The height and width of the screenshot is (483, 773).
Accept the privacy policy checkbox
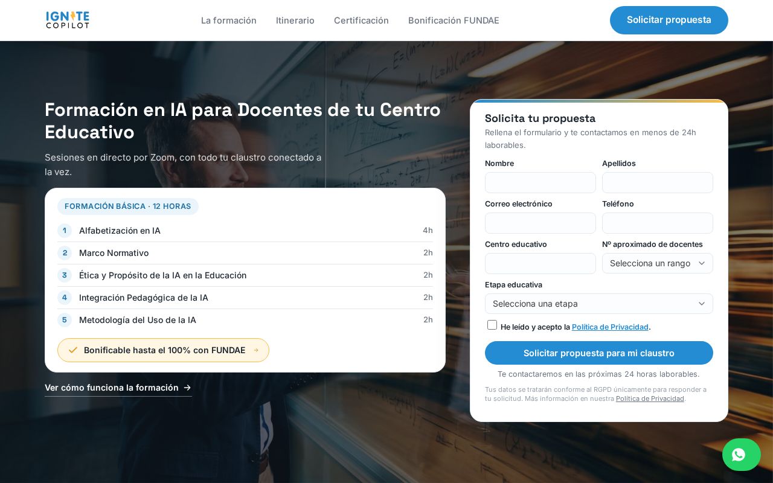tap(492, 325)
